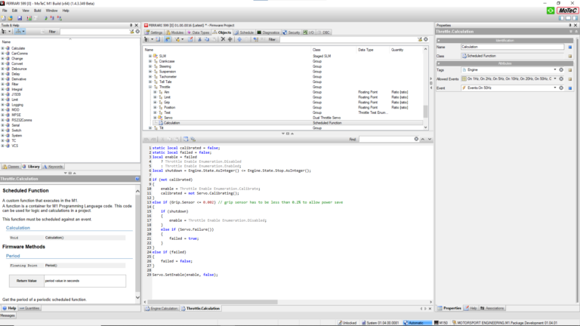The image size is (580, 326).
Task: Click the move icon next to the delete icon
Action: point(230,39)
